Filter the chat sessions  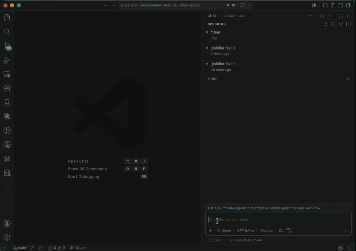tap(340, 24)
